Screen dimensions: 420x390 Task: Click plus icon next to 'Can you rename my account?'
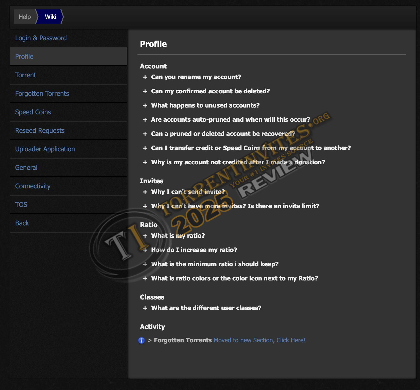pos(145,77)
